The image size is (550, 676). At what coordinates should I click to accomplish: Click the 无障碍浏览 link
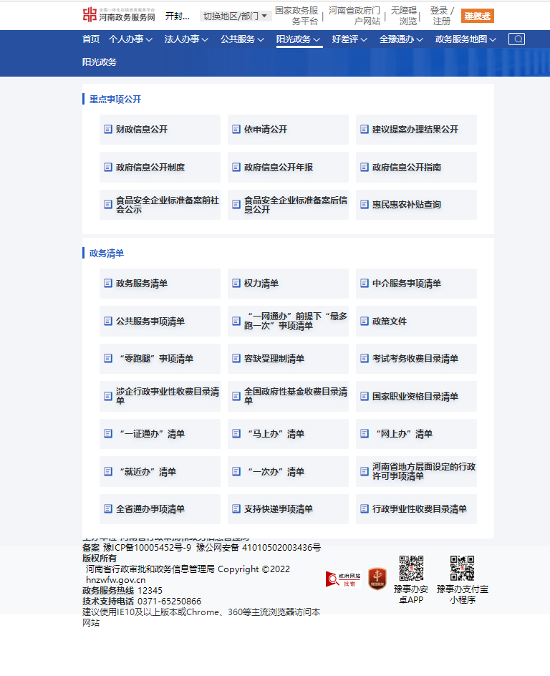(x=404, y=16)
